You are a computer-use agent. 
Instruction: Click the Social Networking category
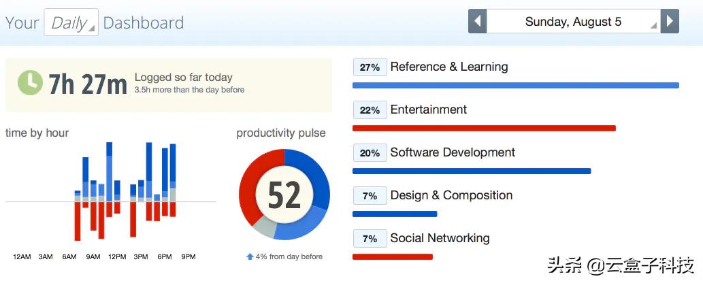(440, 238)
